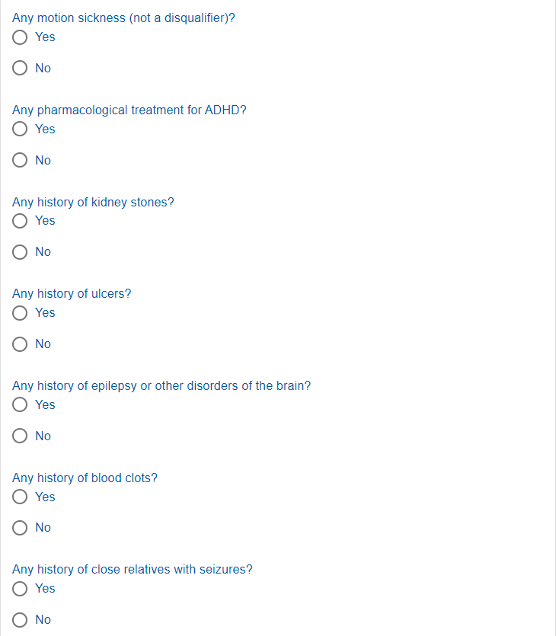Mark Yes for relatives with seizures
556x636 pixels.
pyautogui.click(x=21, y=589)
